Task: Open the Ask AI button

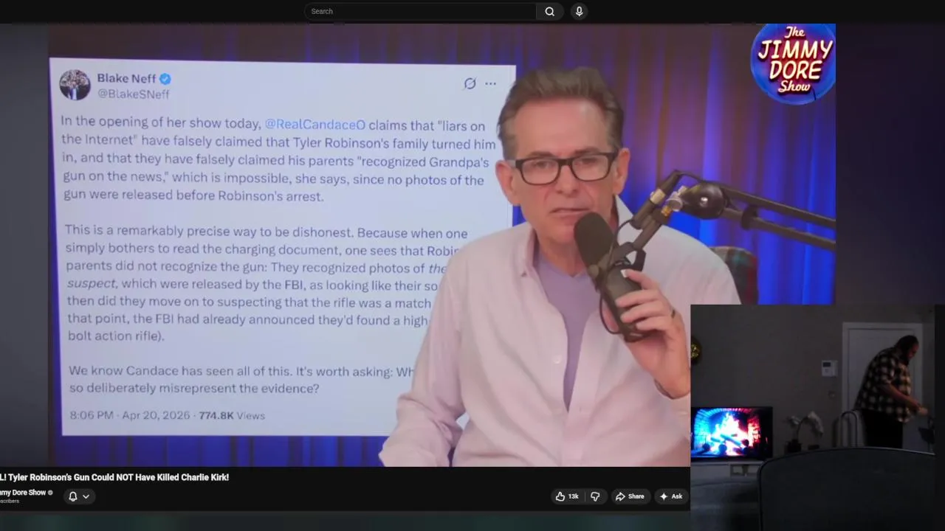Action: (670, 496)
